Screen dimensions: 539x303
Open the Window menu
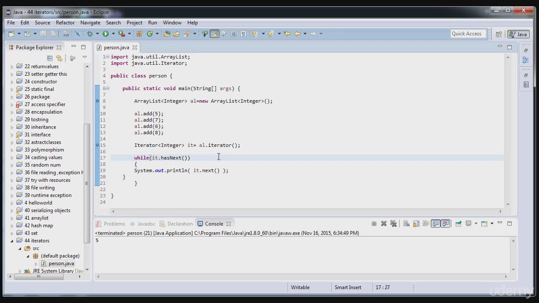click(172, 23)
